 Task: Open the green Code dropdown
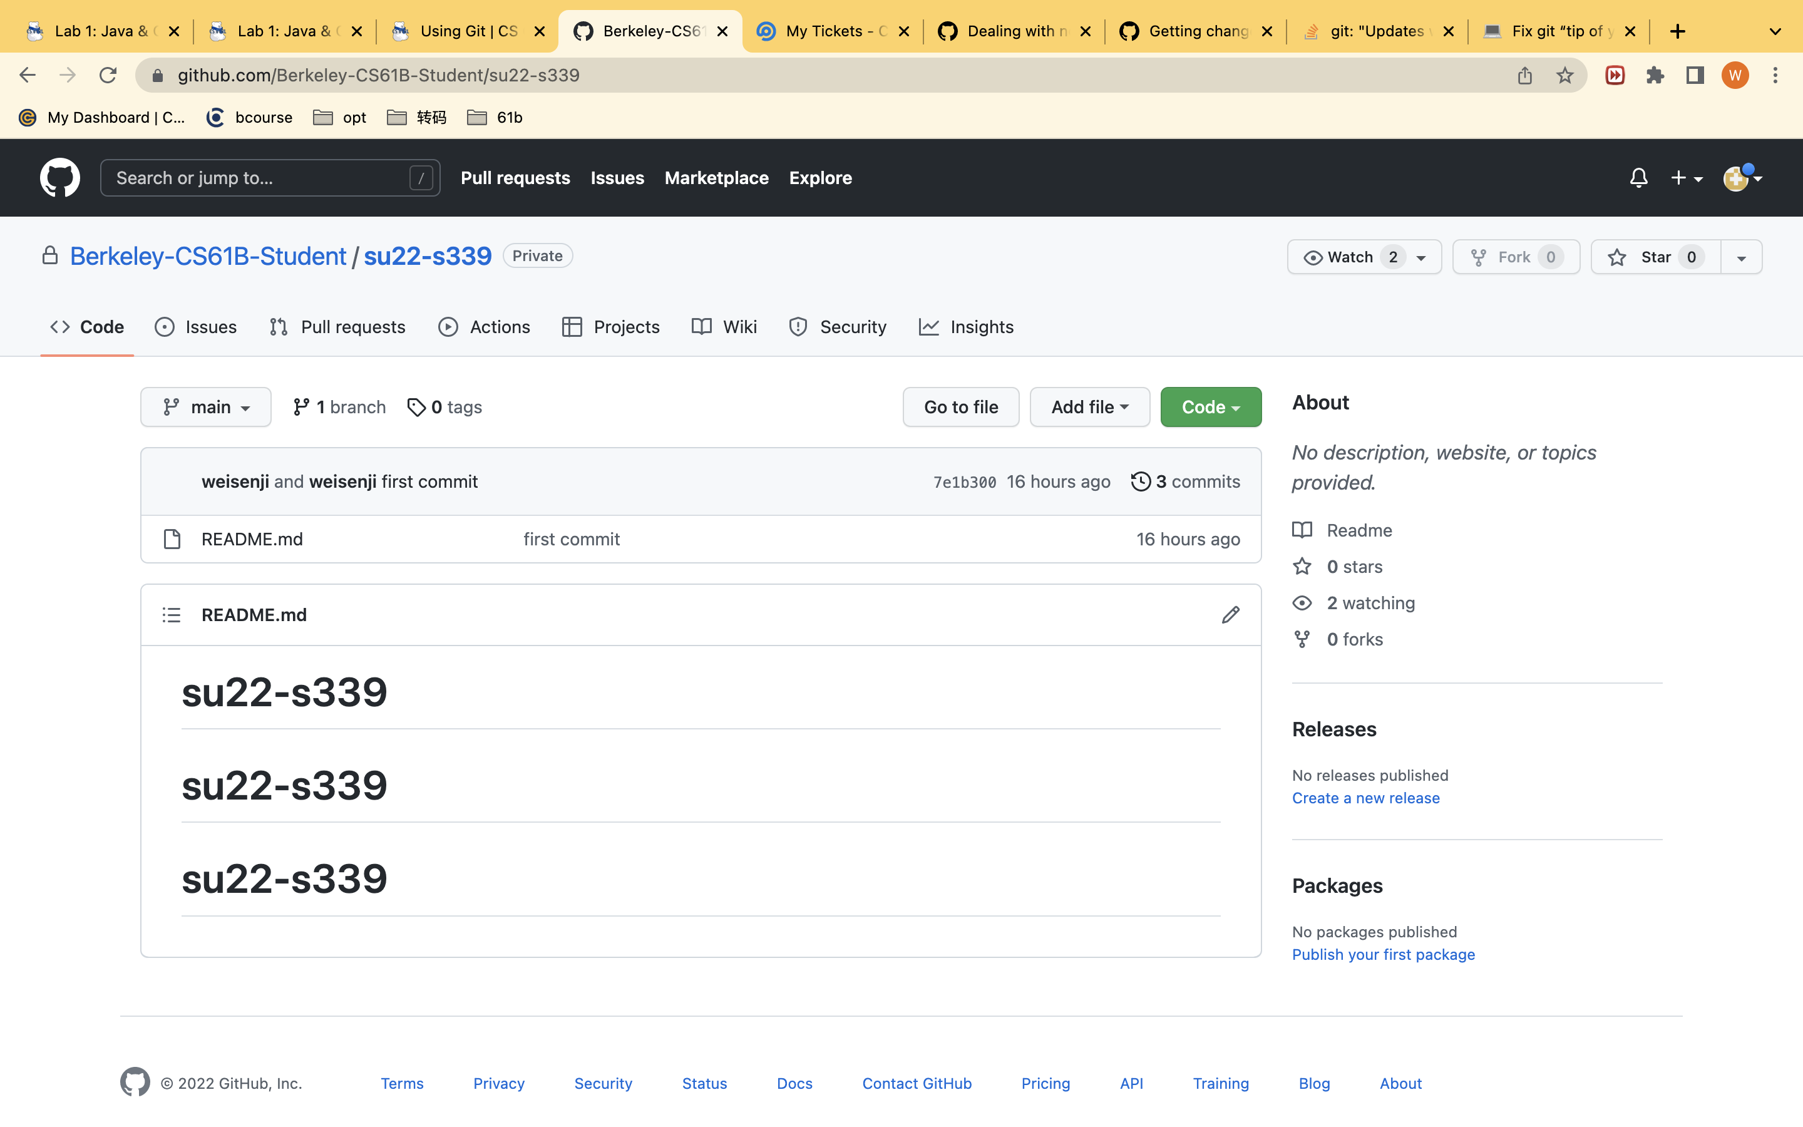pyautogui.click(x=1210, y=407)
